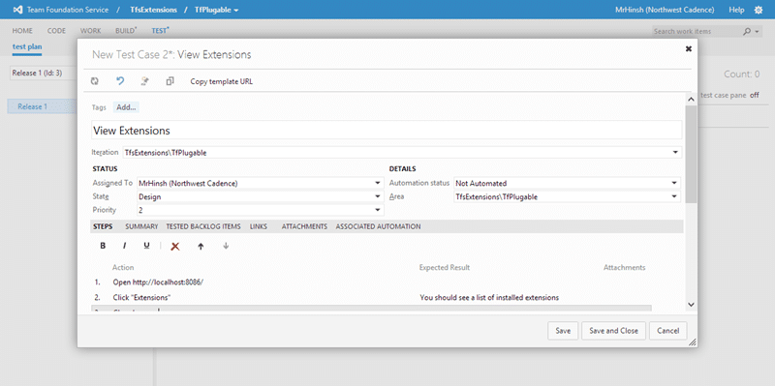Select the Release 1 suite in tree
The height and width of the screenshot is (386, 775).
click(33, 106)
